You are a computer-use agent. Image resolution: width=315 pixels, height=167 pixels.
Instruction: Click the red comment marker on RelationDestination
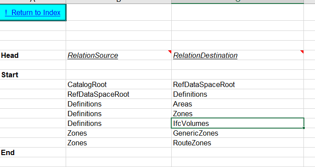pos(302,52)
